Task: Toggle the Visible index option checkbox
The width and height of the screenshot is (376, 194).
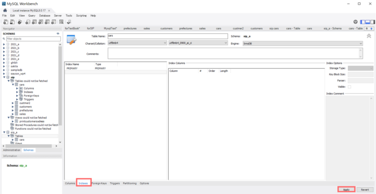Action: 349,87
